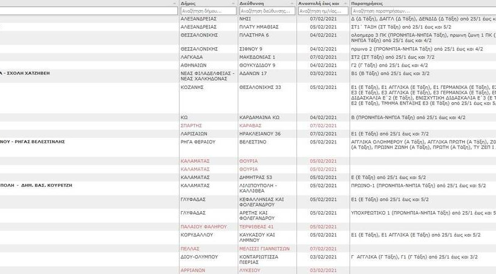Select the red ΣΠΑΡΤΗΣ row
Viewport: 496px width, 274px height.
[194, 125]
